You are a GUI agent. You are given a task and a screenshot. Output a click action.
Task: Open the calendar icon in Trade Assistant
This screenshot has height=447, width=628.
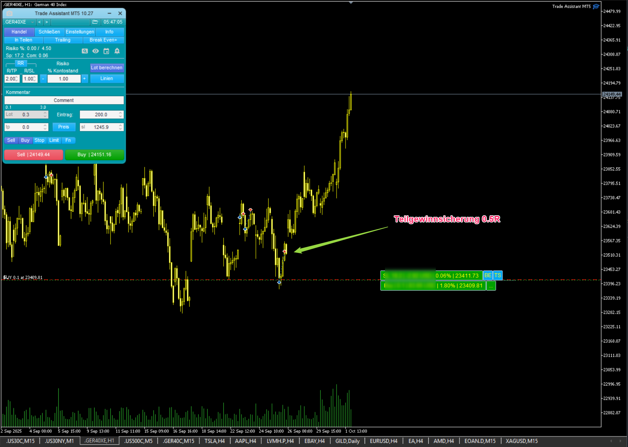click(106, 51)
